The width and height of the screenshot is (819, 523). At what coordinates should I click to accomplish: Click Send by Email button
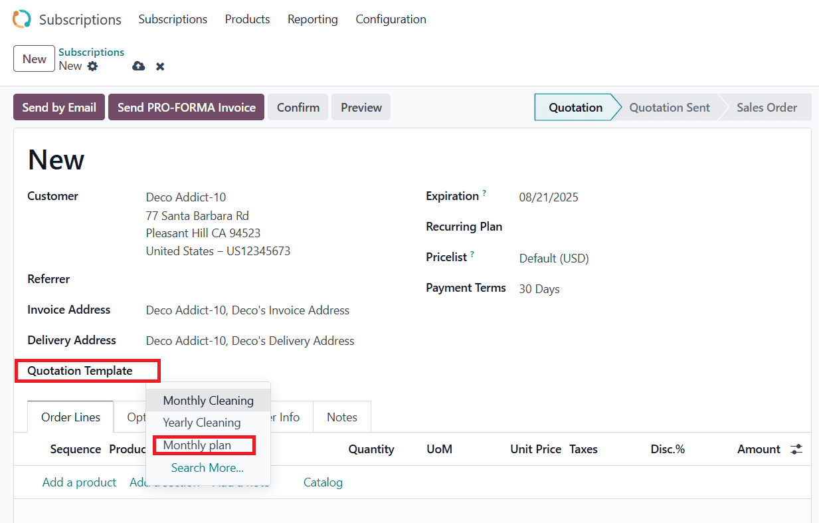pyautogui.click(x=59, y=107)
